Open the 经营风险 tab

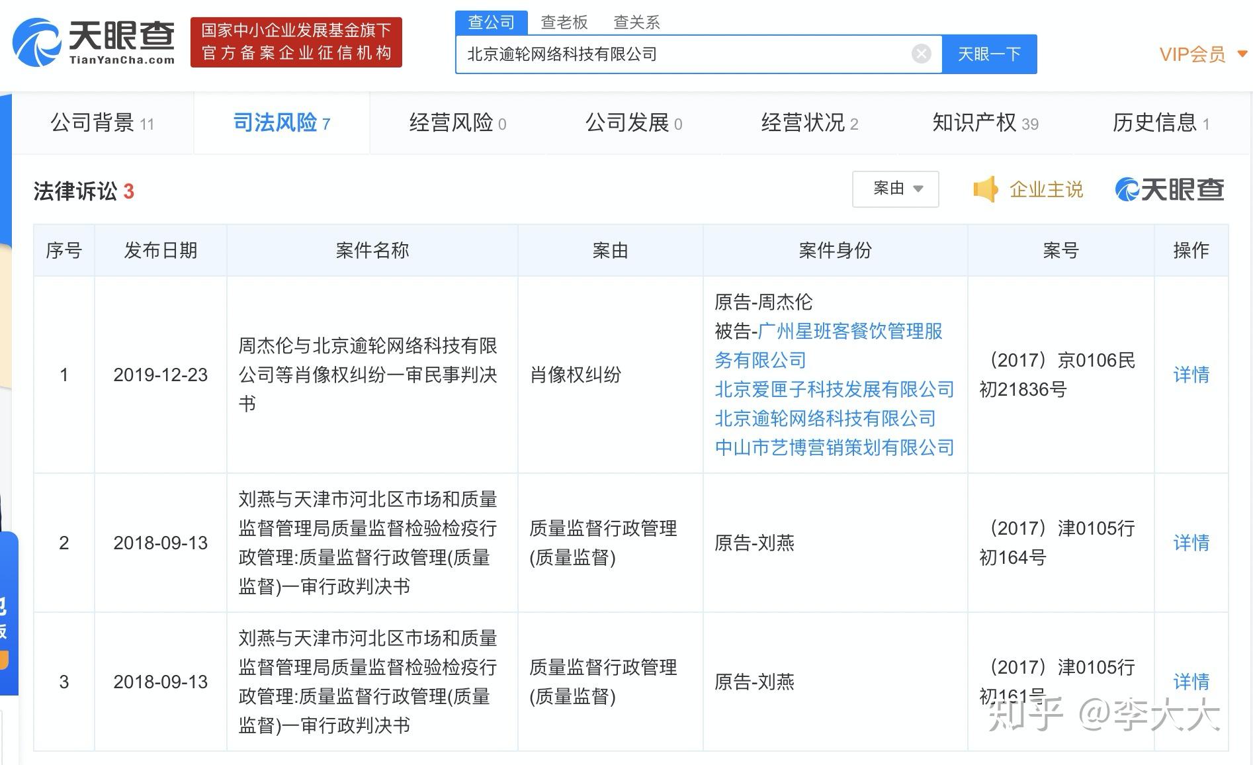pyautogui.click(x=458, y=123)
